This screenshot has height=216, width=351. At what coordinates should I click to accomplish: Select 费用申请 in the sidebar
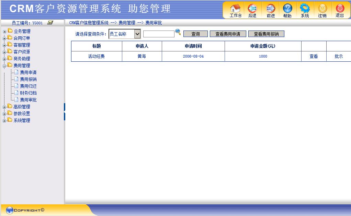[28, 72]
